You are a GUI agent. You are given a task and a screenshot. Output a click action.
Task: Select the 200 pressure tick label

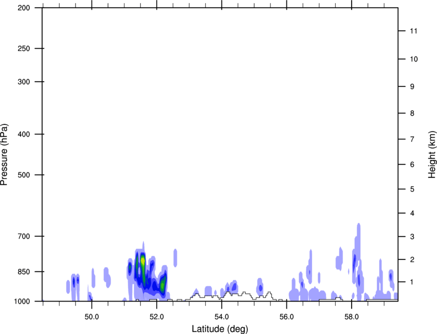click(24, 8)
